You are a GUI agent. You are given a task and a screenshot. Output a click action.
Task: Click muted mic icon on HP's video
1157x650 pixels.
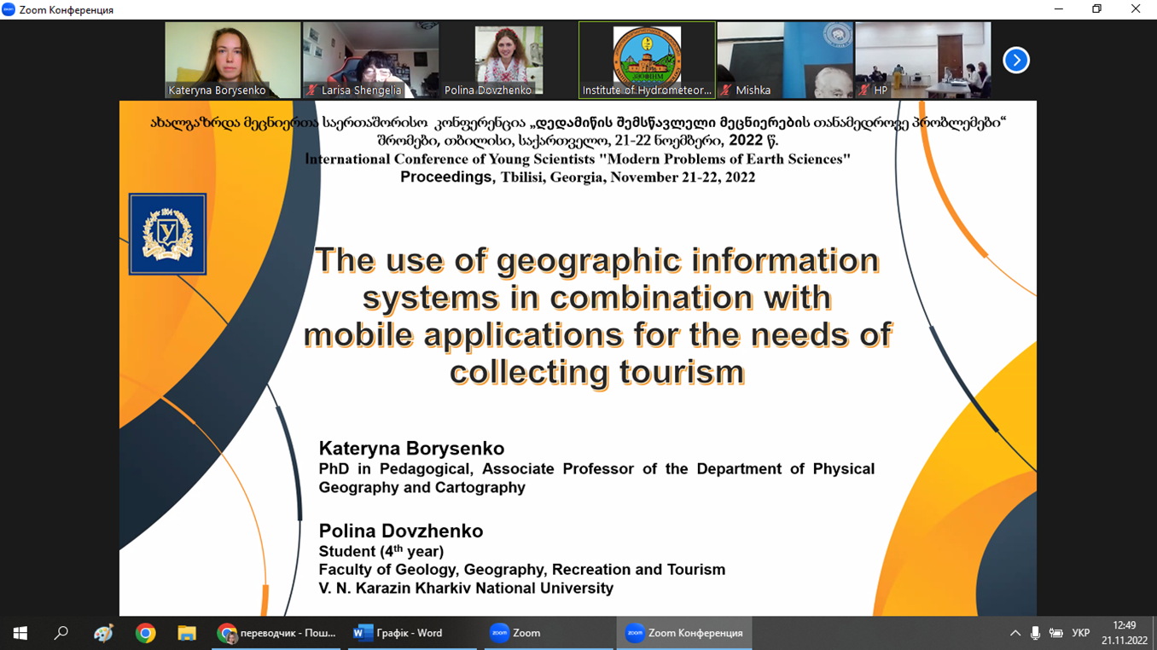tap(864, 90)
